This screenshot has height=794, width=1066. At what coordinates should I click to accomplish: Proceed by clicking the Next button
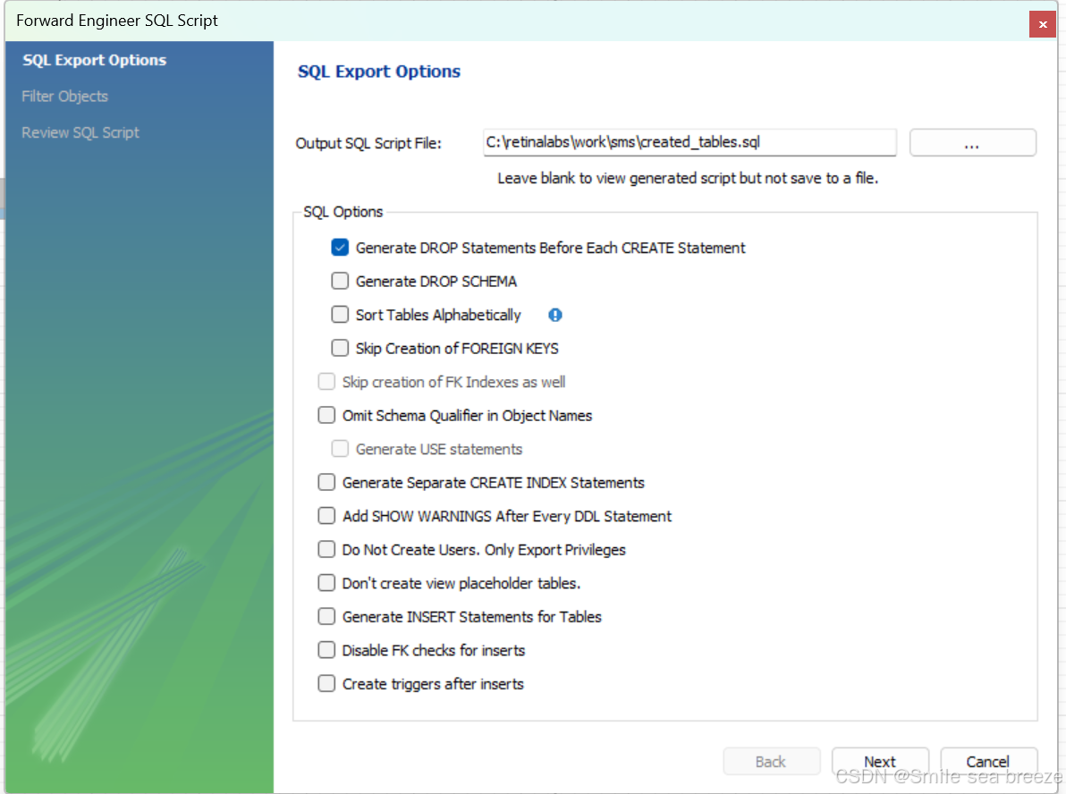pos(880,761)
